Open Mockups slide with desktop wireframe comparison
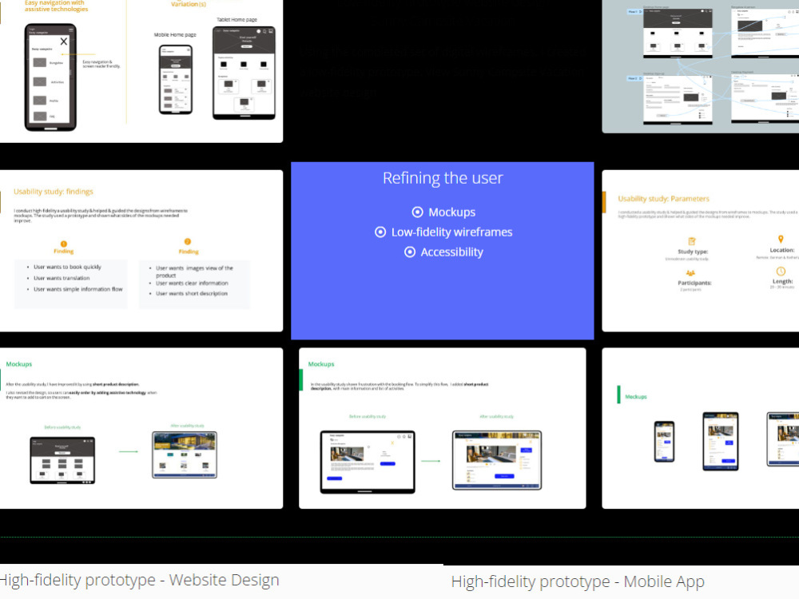This screenshot has width=799, height=599. tap(141, 428)
